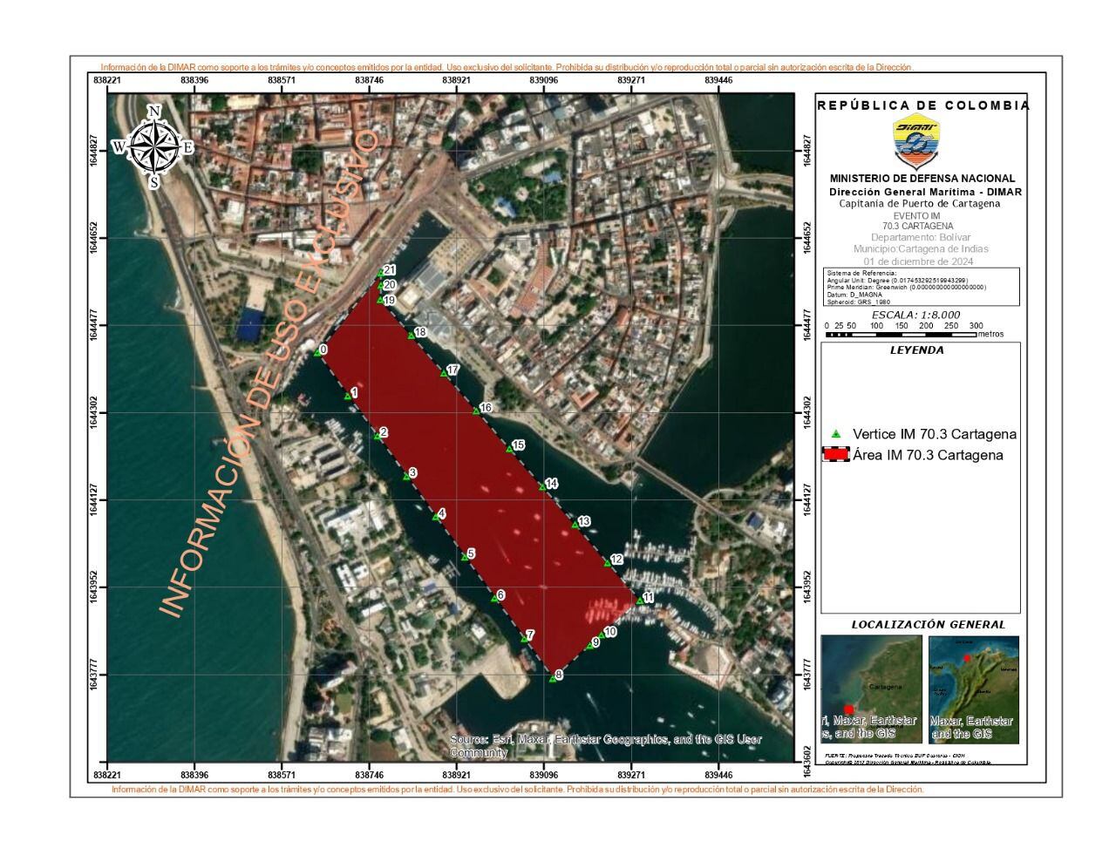The width and height of the screenshot is (1116, 862).
Task: Click the DIMAR logo emblem
Action: pos(917,141)
